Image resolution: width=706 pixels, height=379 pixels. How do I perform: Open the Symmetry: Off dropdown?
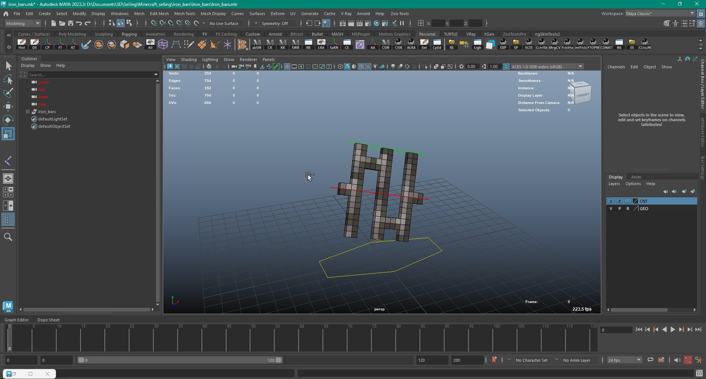278,23
